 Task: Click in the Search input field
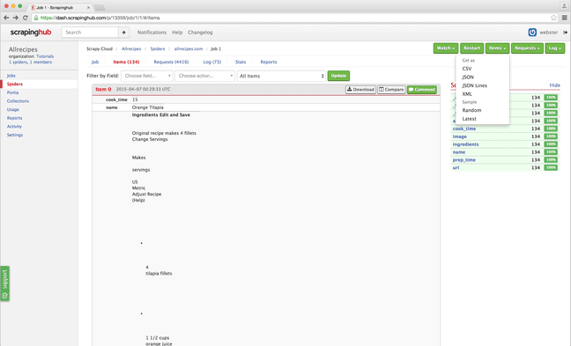pos(90,33)
